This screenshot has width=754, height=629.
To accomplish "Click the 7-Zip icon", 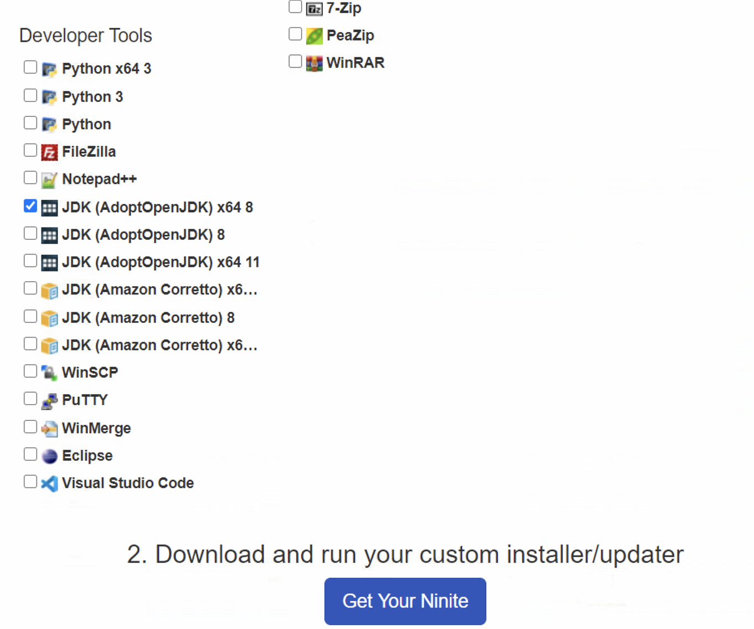I will [313, 9].
